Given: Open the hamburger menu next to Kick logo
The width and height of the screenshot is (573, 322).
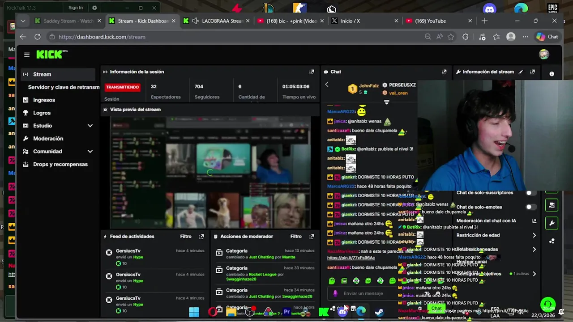Looking at the screenshot, I should (27, 55).
